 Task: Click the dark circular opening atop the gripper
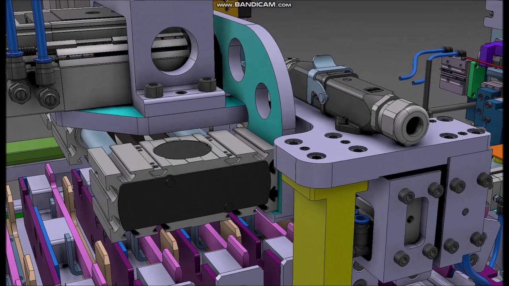point(182,149)
